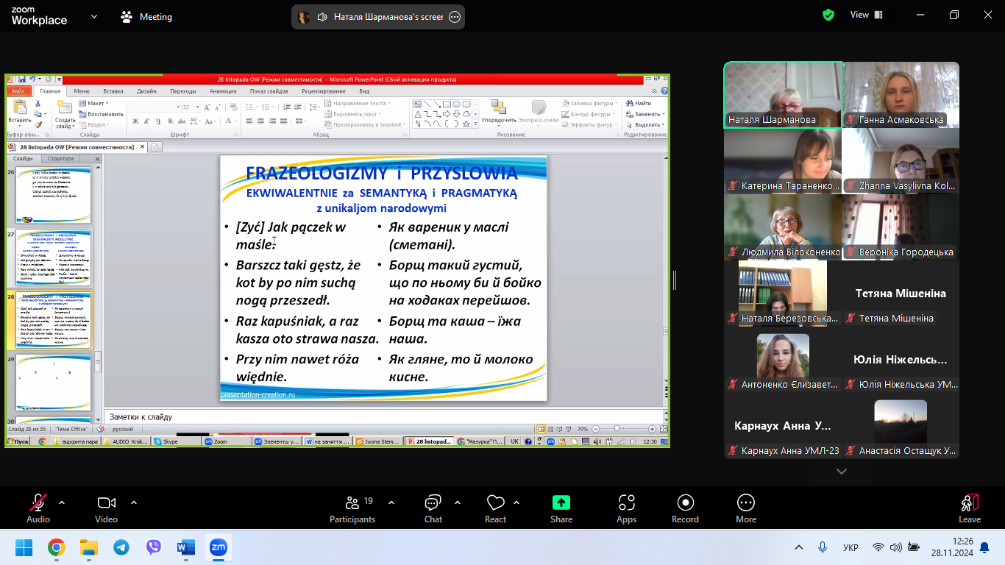Open the Макет layout dropdown
This screenshot has width=1005, height=565.
coord(93,104)
